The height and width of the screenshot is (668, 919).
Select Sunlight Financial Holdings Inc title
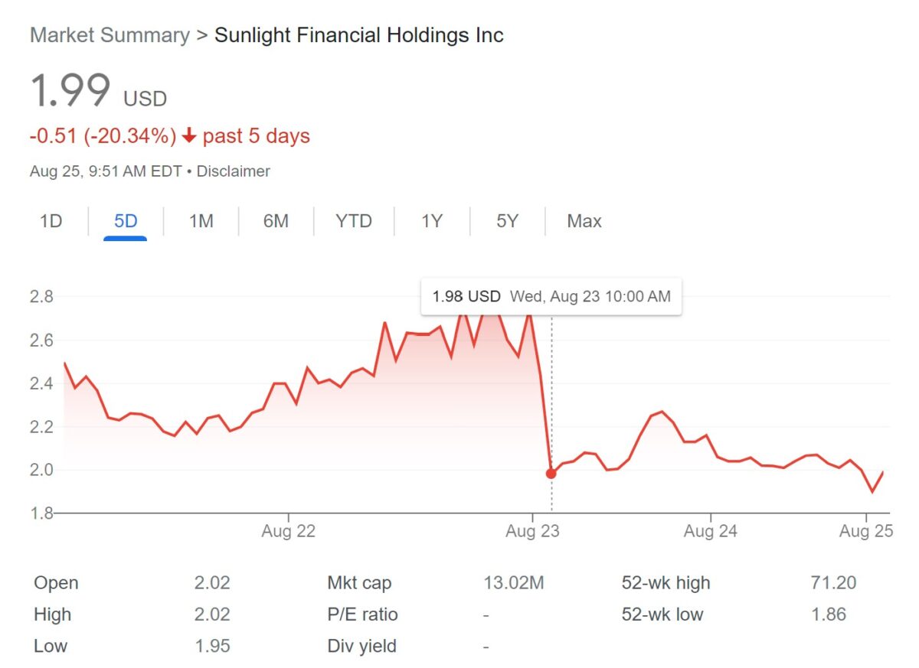(x=359, y=35)
